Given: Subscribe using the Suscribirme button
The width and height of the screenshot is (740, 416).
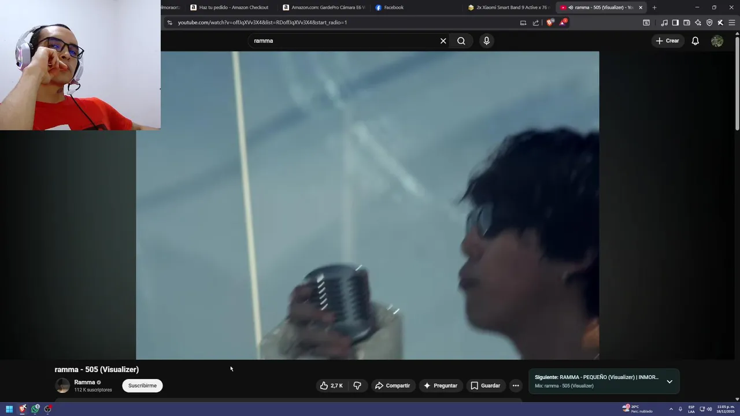Looking at the screenshot, I should [x=142, y=385].
